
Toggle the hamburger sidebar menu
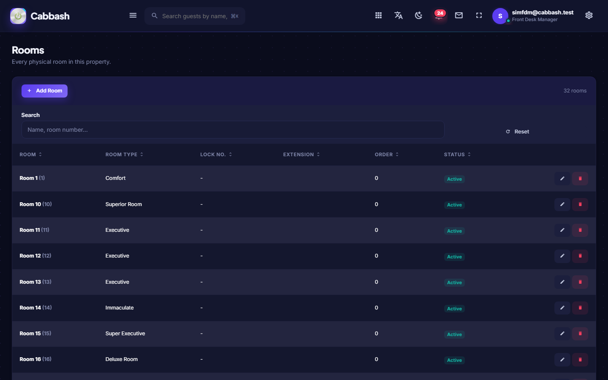133,16
